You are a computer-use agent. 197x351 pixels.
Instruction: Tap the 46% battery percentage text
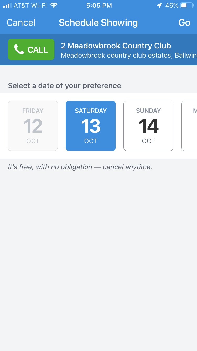(172, 5)
